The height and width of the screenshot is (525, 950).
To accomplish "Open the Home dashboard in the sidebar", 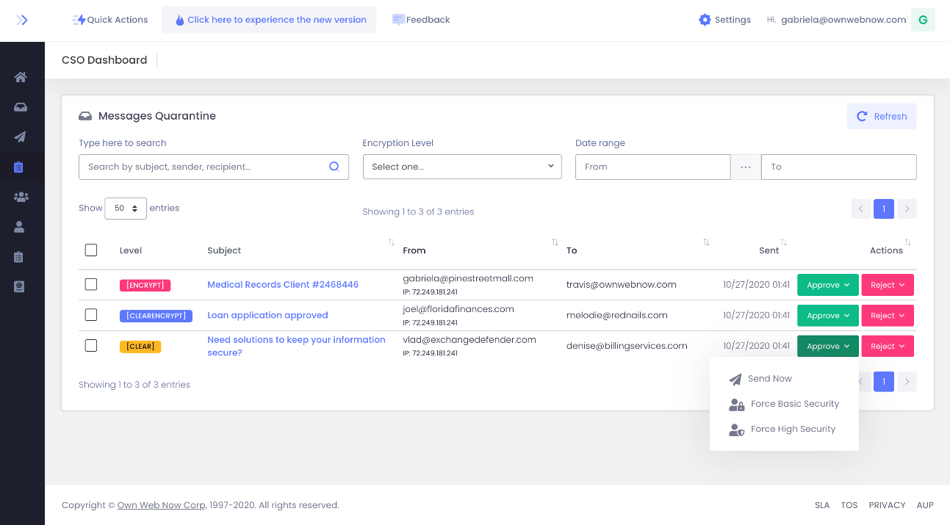I will [21, 77].
